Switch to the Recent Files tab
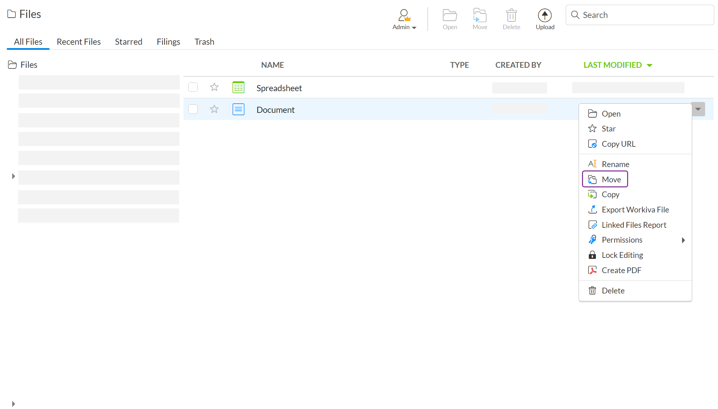This screenshot has width=718, height=409. [x=79, y=42]
